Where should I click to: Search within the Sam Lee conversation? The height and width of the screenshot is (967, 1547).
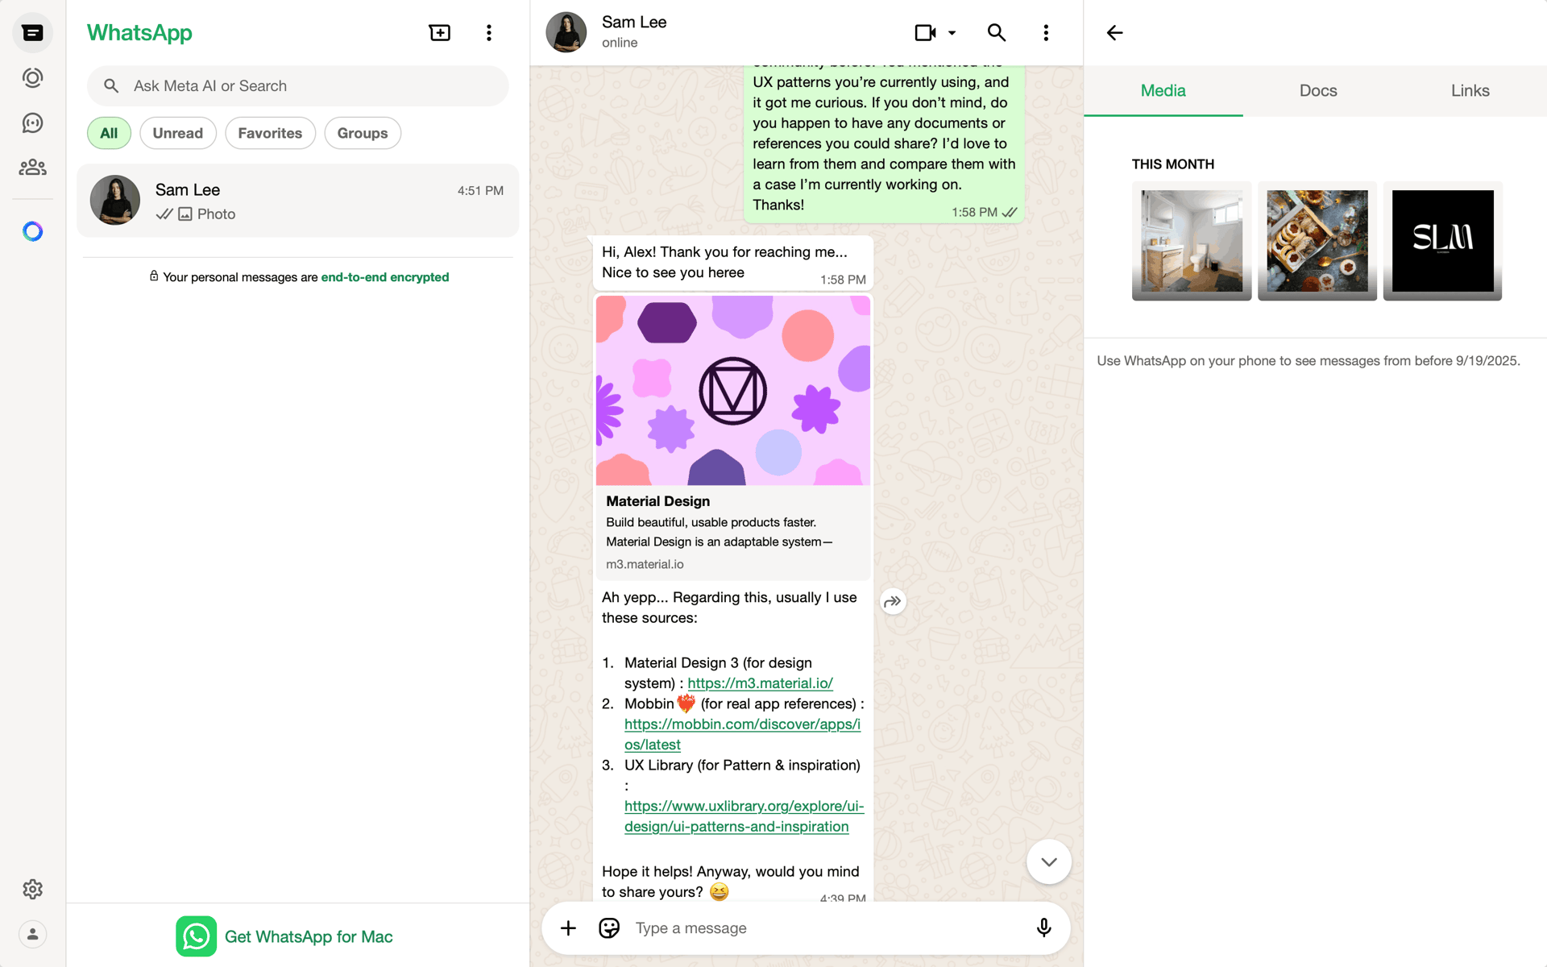pyautogui.click(x=997, y=33)
